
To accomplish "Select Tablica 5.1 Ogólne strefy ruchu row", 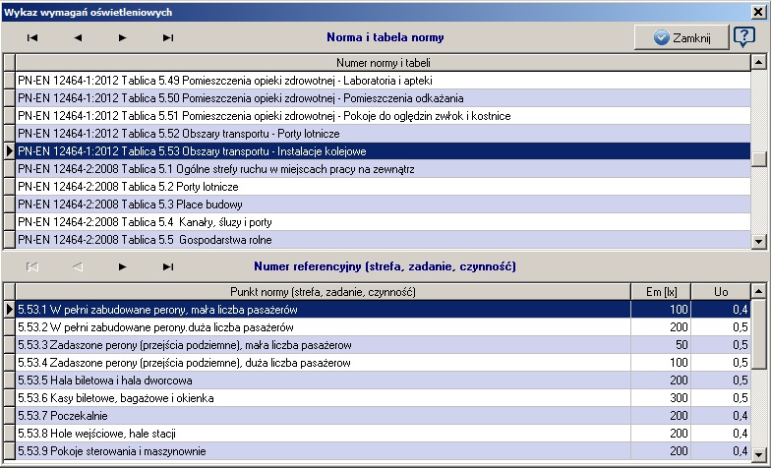I will tap(384, 169).
